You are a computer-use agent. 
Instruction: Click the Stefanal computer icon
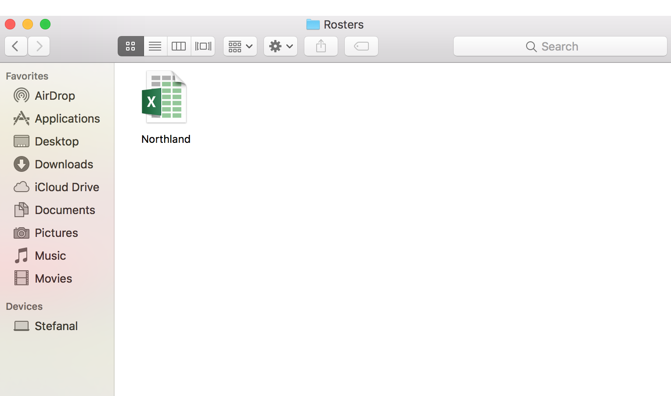22,326
